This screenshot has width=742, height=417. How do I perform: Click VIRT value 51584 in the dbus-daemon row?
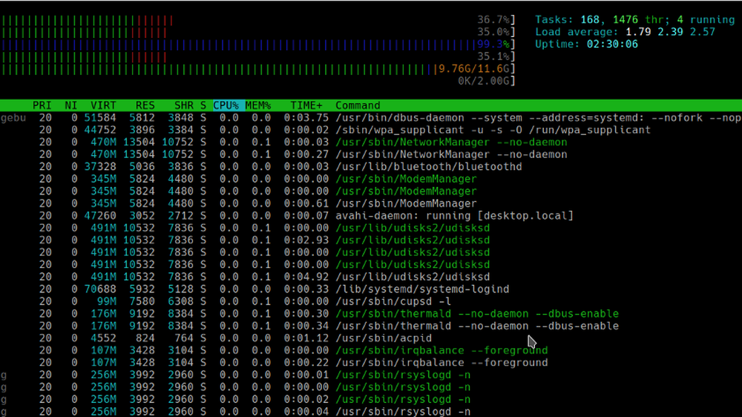[100, 118]
